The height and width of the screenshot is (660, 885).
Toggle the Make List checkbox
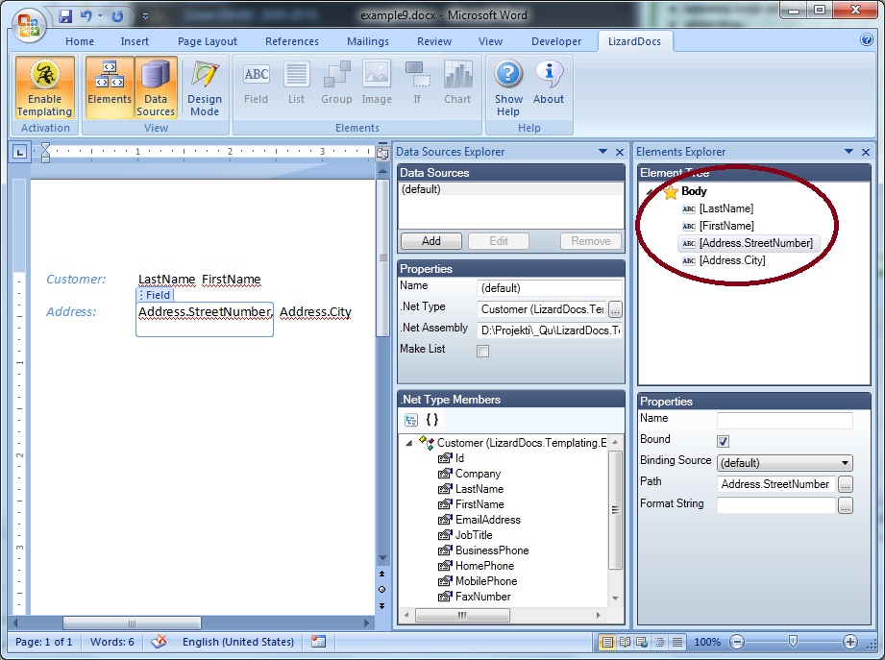point(482,351)
